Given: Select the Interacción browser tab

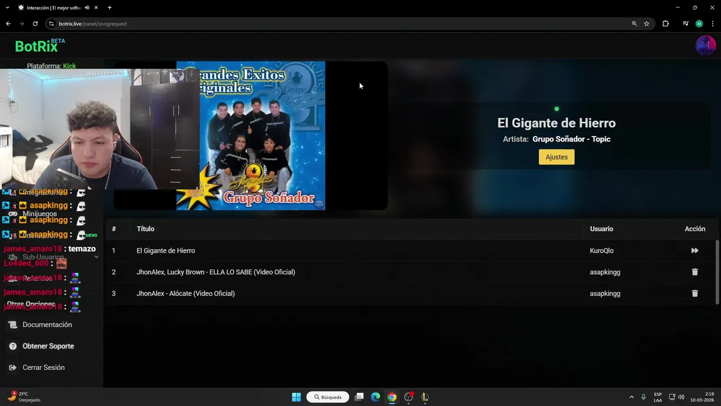Looking at the screenshot, I should pyautogui.click(x=54, y=8).
